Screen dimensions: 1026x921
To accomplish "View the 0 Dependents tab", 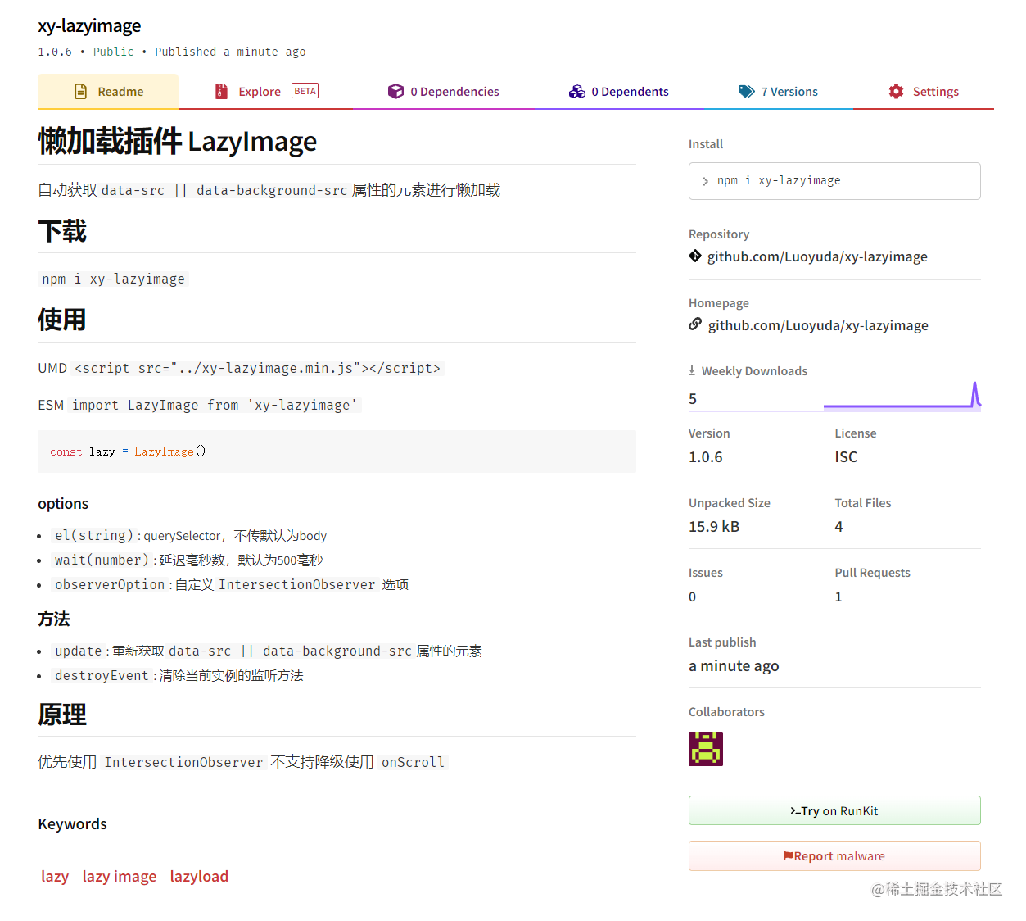I will pos(619,92).
